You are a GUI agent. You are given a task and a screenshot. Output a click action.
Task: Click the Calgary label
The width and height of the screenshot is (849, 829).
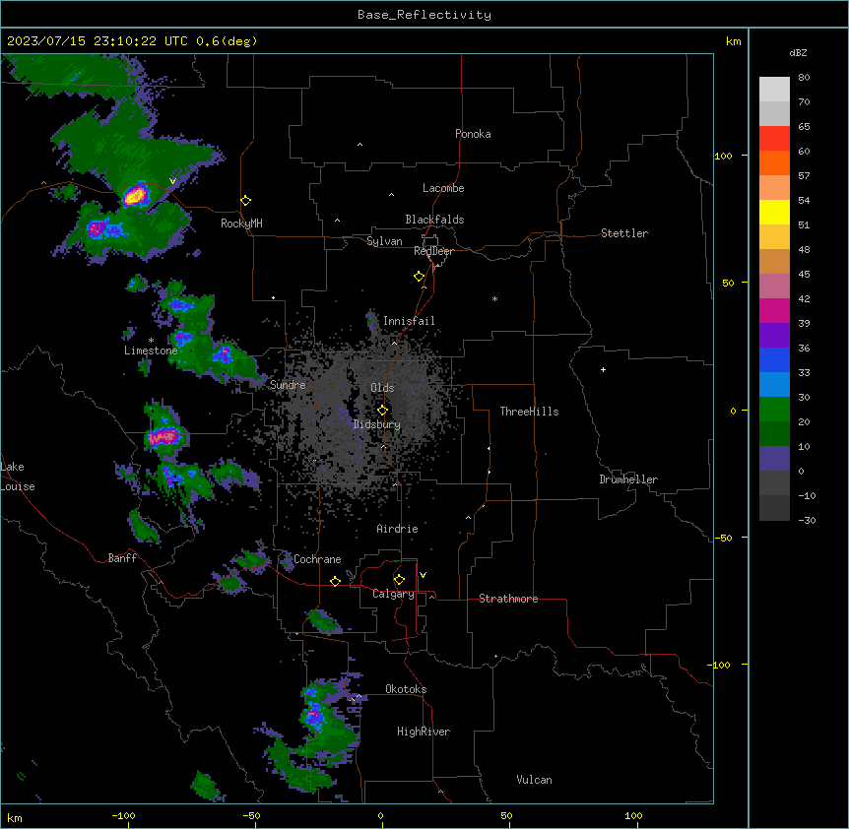tap(393, 594)
